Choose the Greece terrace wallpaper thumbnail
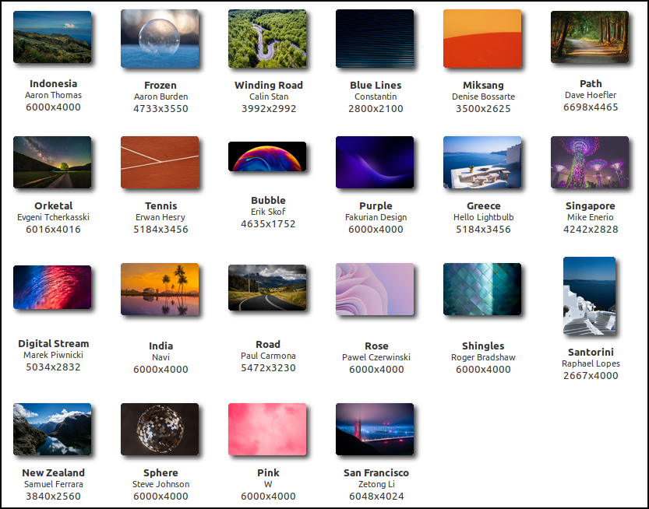Screen dimensions: 649x509 click(x=482, y=162)
